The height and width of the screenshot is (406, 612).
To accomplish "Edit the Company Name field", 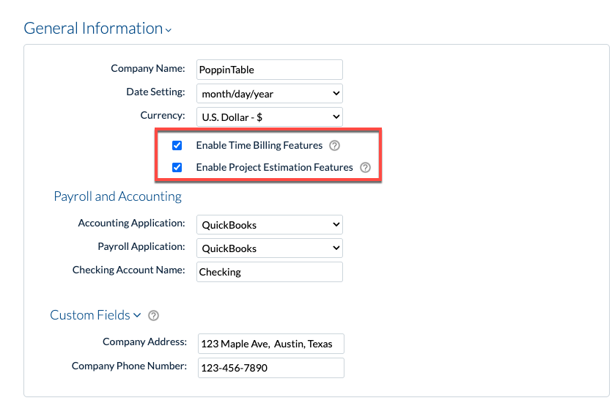I will click(x=270, y=70).
